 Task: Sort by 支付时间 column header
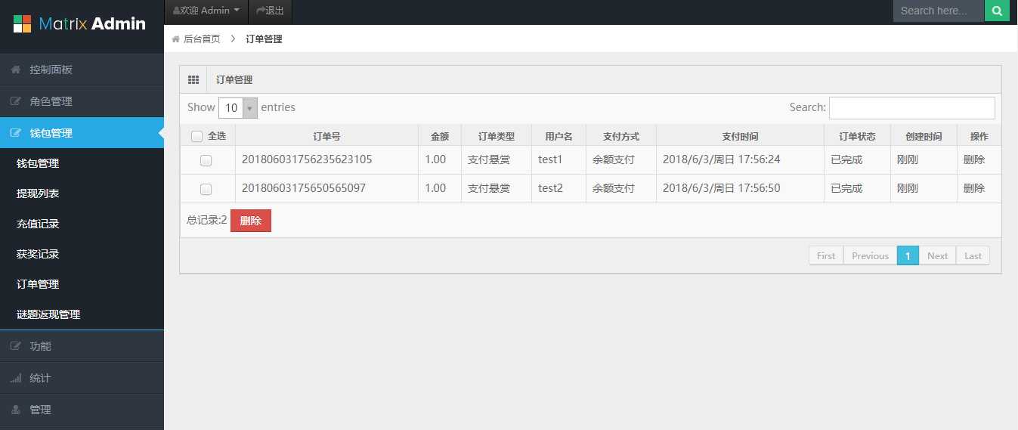[740, 137]
